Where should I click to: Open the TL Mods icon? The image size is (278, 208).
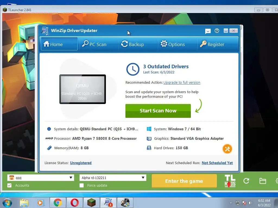point(230,181)
